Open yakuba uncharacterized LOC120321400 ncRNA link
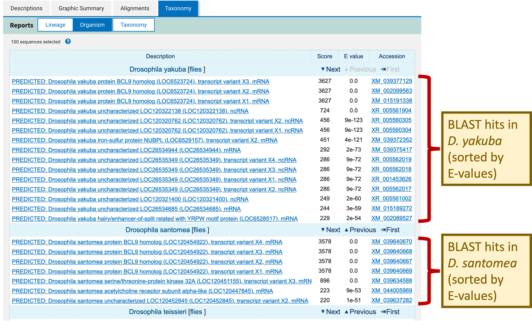This screenshot has height=321, width=532. [130, 199]
